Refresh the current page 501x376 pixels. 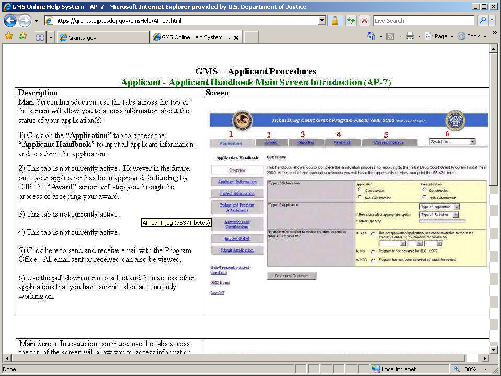tap(350, 21)
